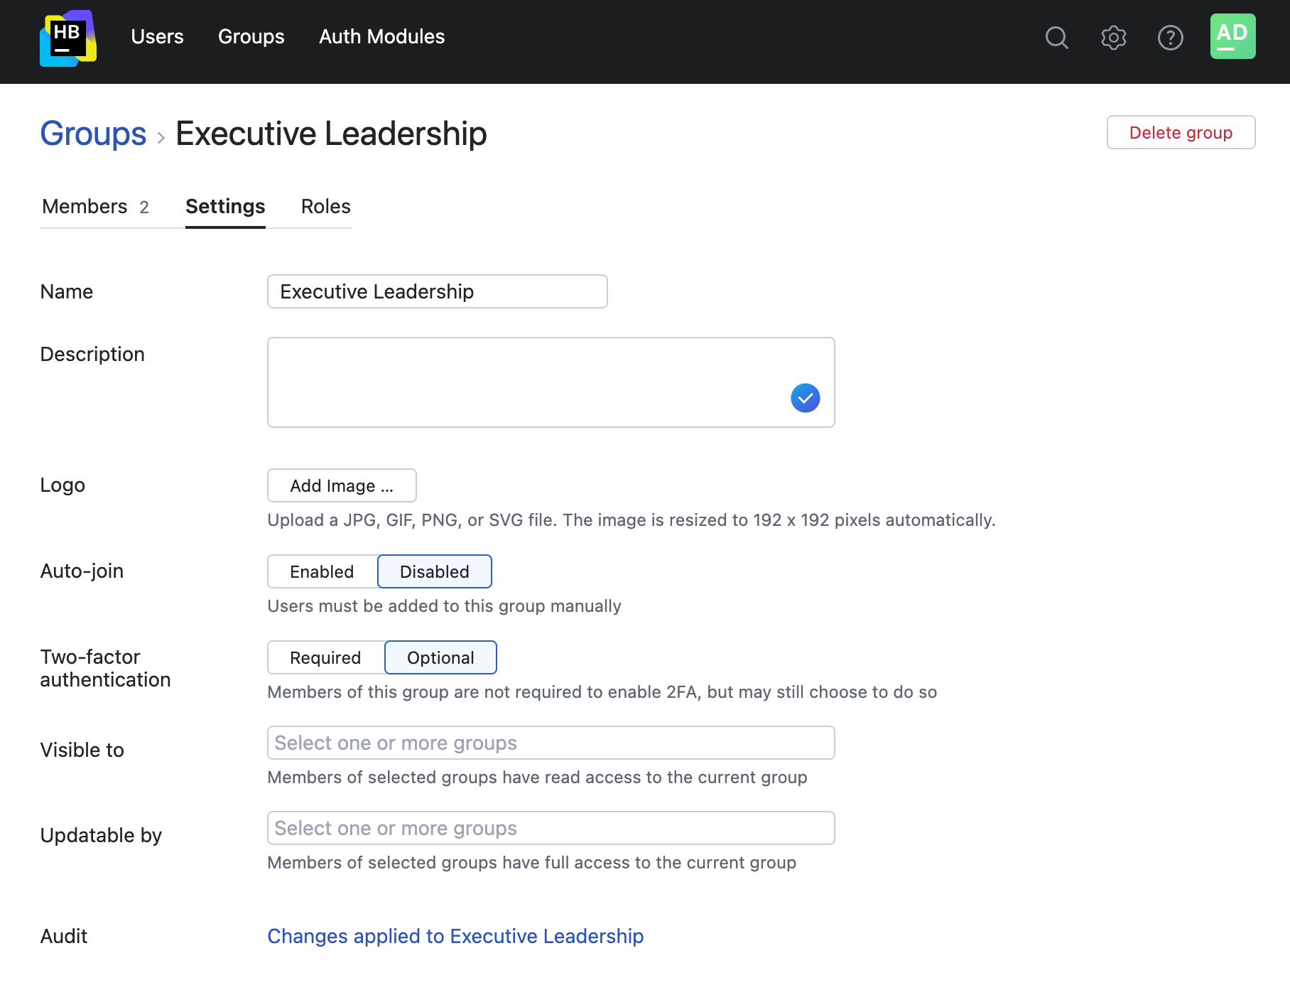
Task: Open the Updatable by groups selector
Action: click(x=551, y=829)
